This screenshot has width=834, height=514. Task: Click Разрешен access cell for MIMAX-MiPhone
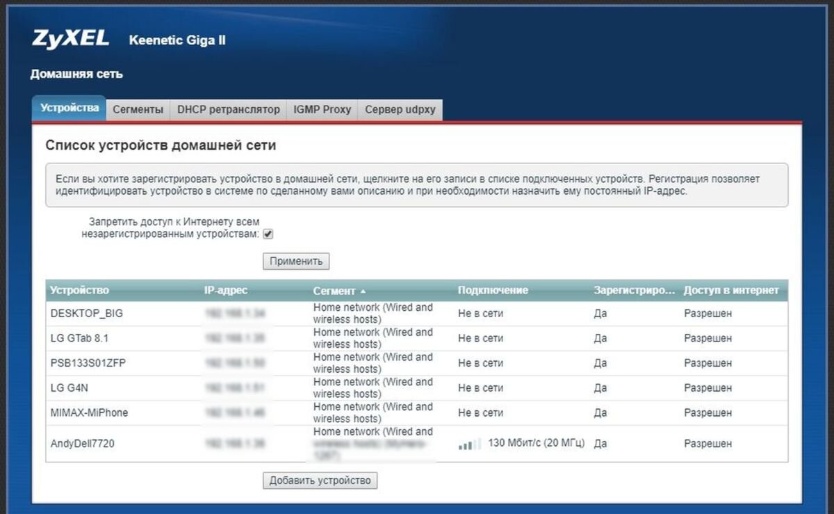pyautogui.click(x=708, y=413)
